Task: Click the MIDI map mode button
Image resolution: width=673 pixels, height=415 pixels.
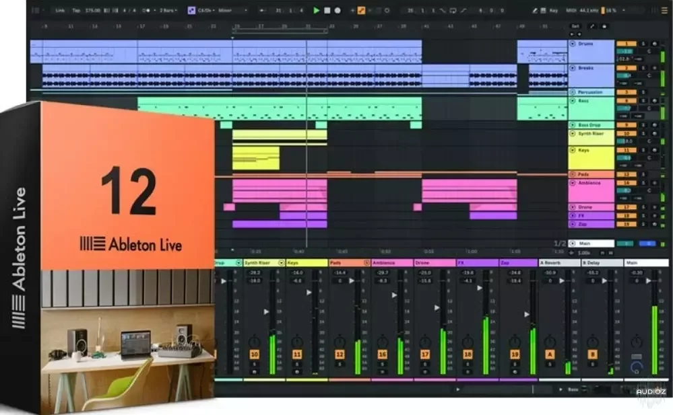Action: pos(571,10)
